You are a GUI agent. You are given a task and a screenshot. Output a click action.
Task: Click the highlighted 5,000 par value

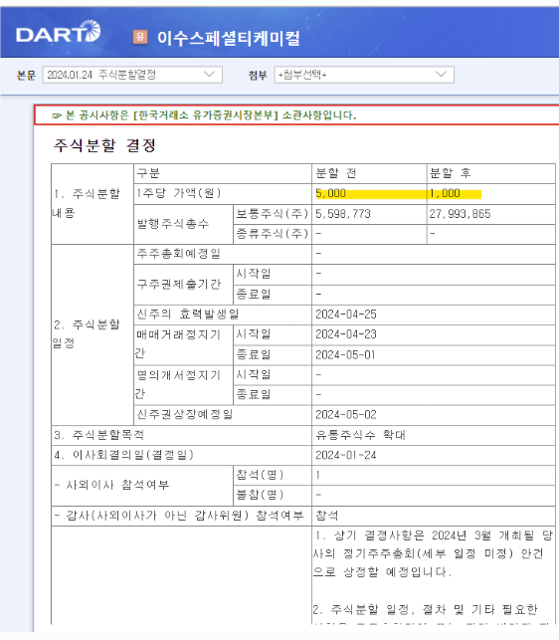pyautogui.click(x=330, y=193)
